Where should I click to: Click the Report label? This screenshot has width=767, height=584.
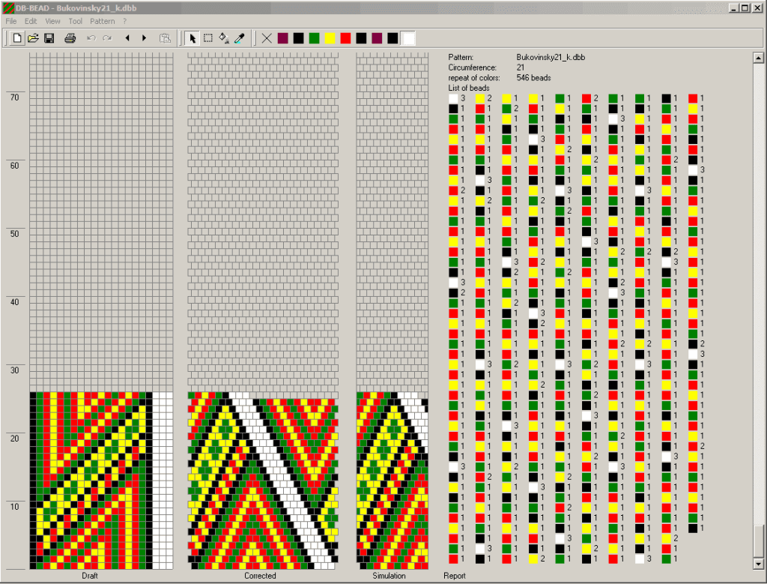tap(455, 576)
